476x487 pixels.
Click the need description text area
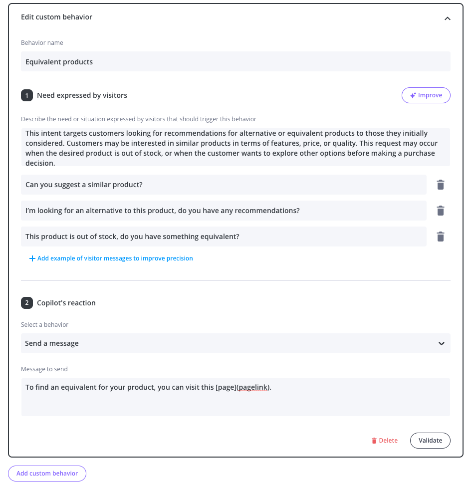pos(236,147)
